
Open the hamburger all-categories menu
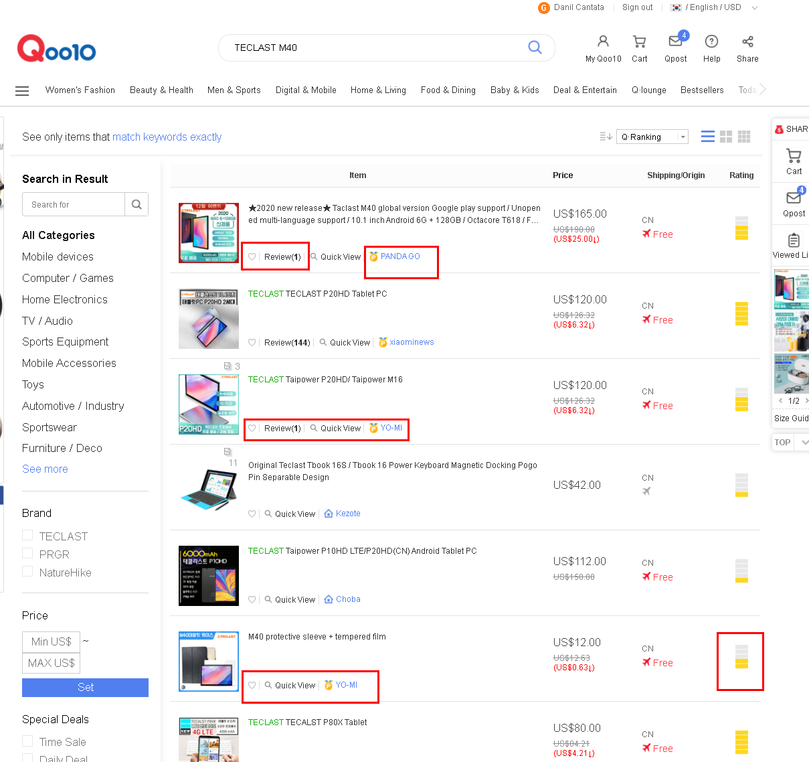pos(22,90)
